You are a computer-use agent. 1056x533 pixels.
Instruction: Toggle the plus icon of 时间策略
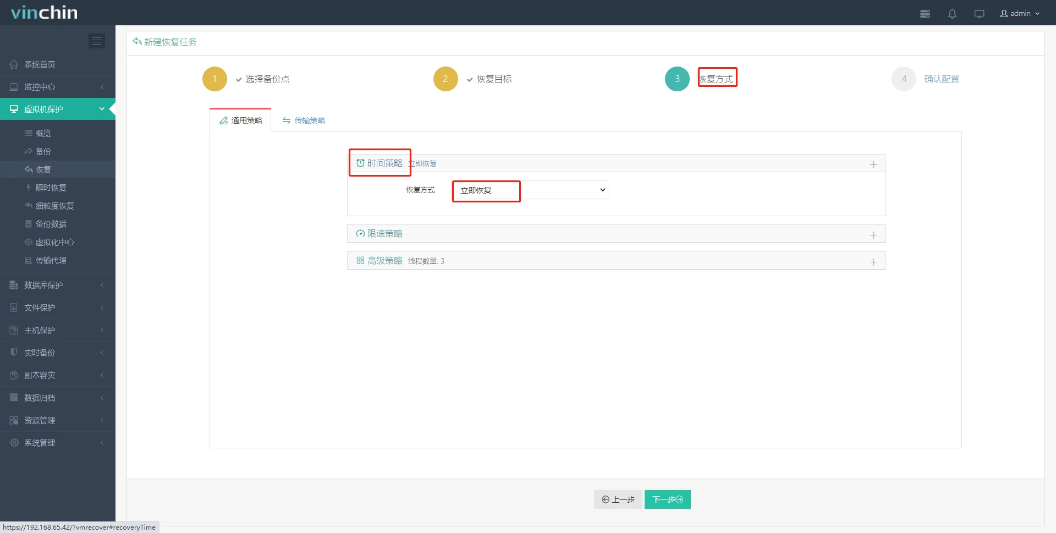point(873,164)
